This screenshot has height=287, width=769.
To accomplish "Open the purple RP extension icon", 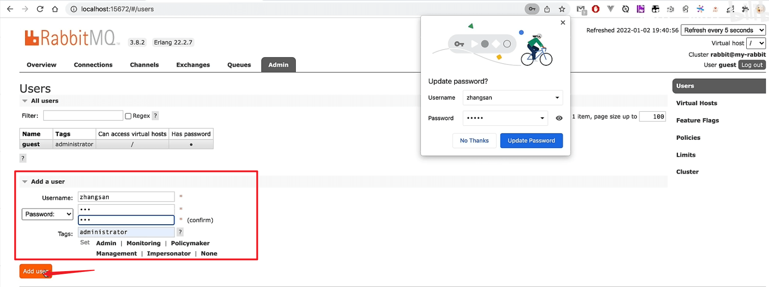I will coord(641,9).
